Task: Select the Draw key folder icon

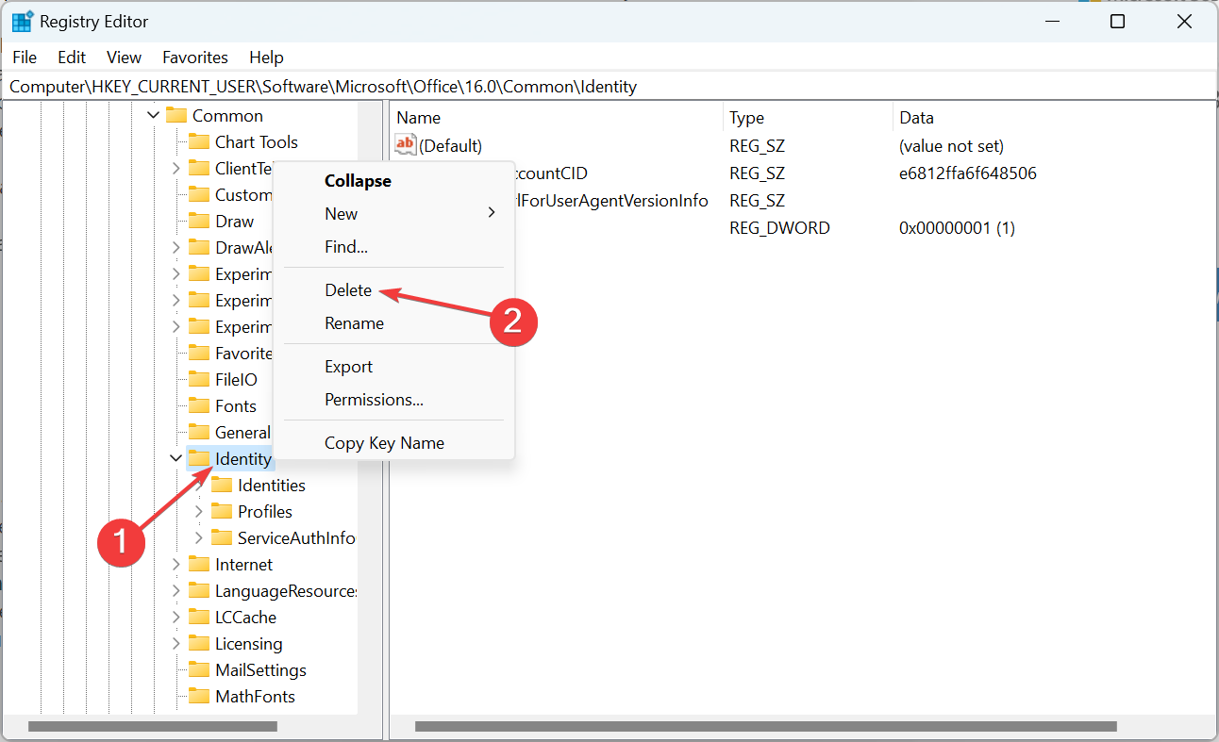Action: coord(198,221)
